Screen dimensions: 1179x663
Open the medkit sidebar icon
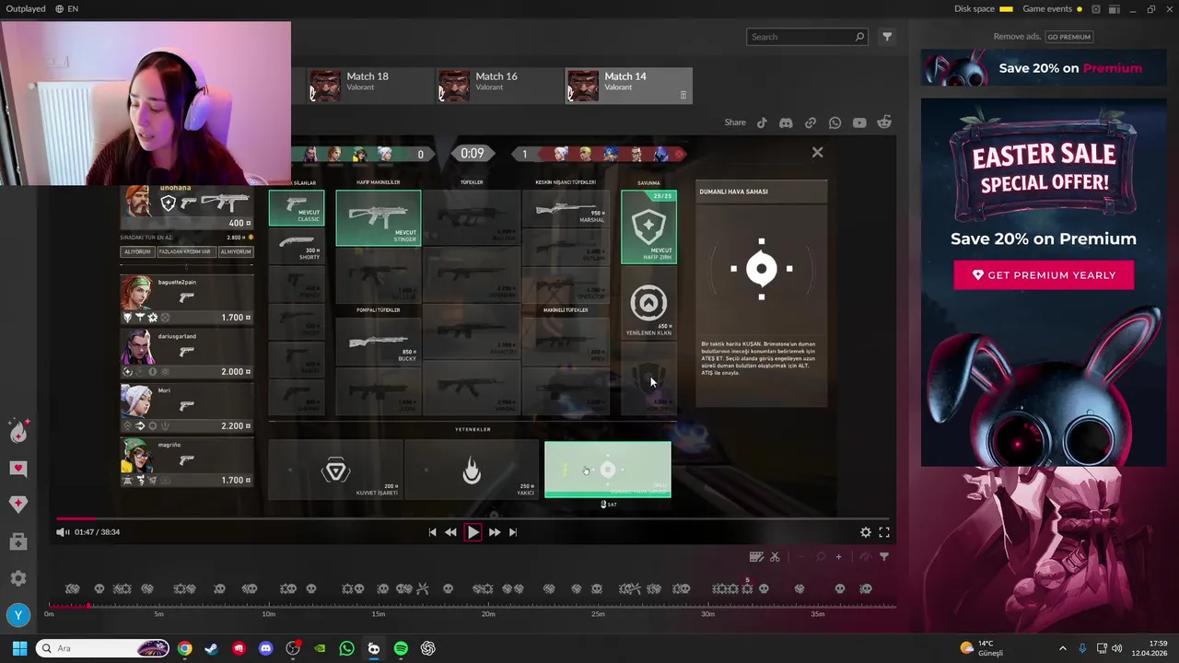18,541
